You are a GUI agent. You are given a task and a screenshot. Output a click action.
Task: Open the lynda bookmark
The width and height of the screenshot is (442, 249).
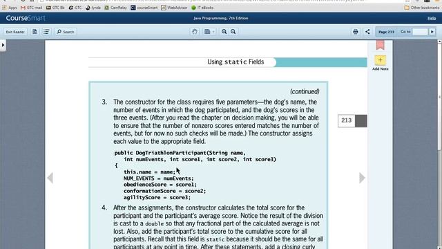[93, 8]
